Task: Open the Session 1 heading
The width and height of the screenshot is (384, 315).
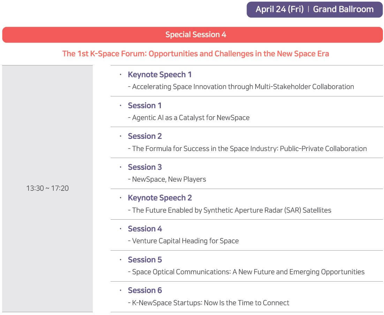Action: [145, 105]
